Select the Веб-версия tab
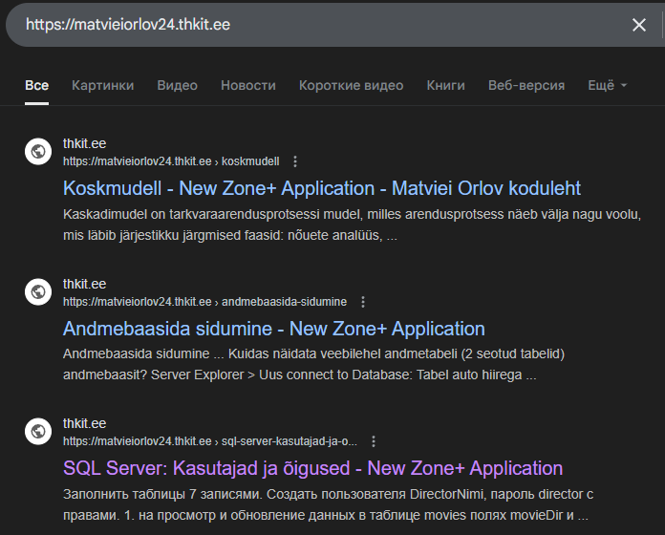Screen dimensions: 665x535 [526, 85]
